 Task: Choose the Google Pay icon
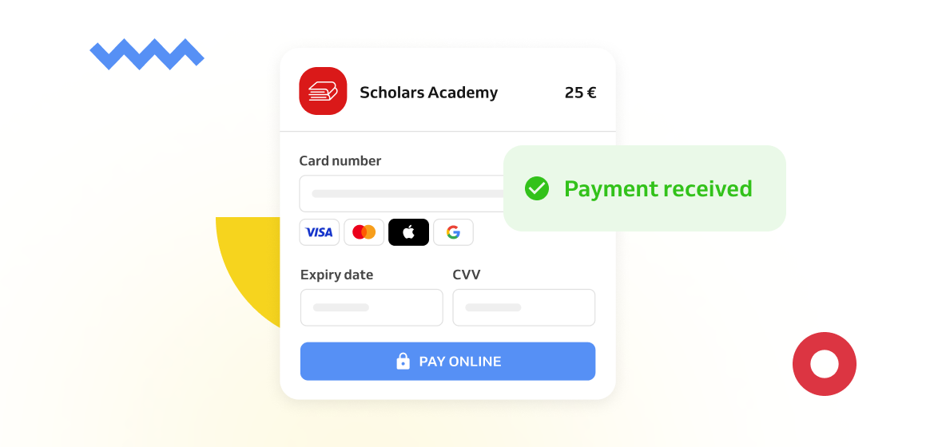(453, 232)
